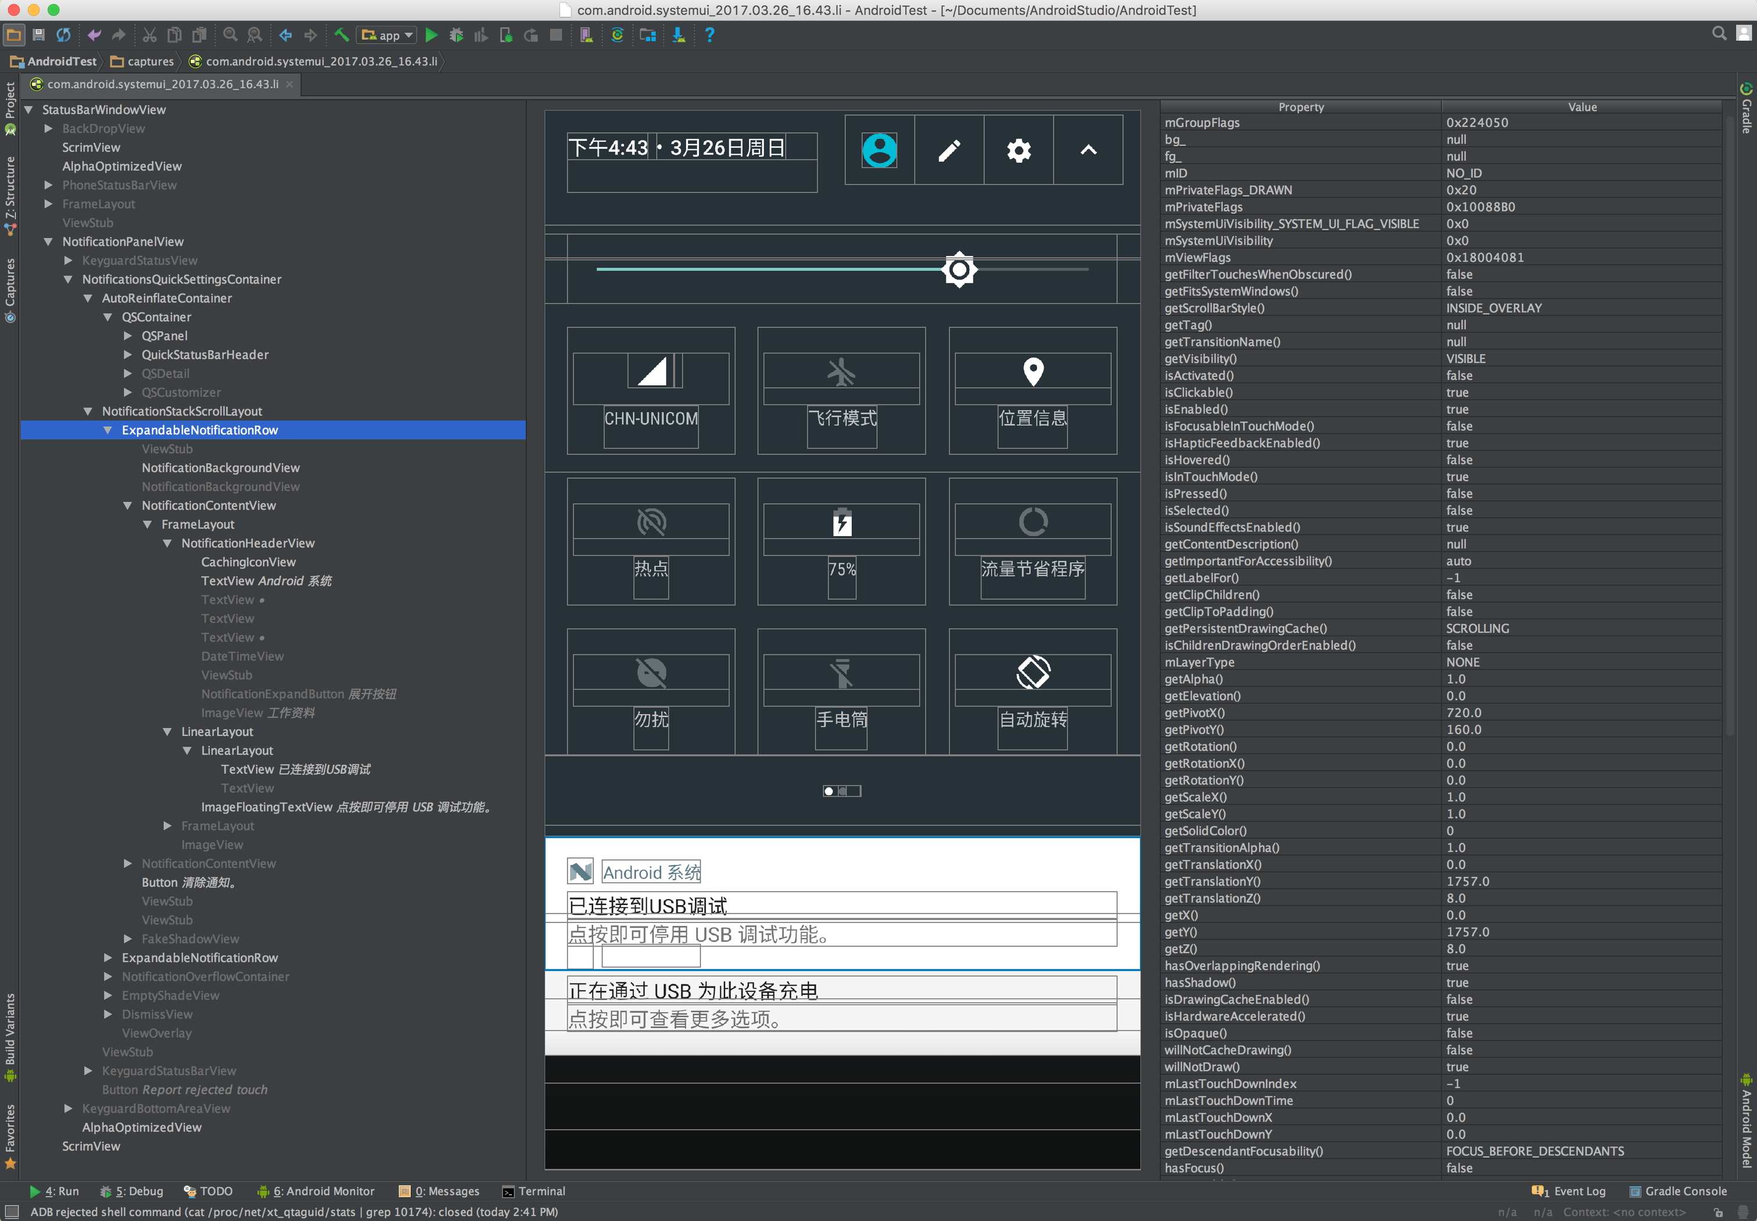Open the AVD Manager phone icon
The width and height of the screenshot is (1757, 1221).
click(586, 35)
